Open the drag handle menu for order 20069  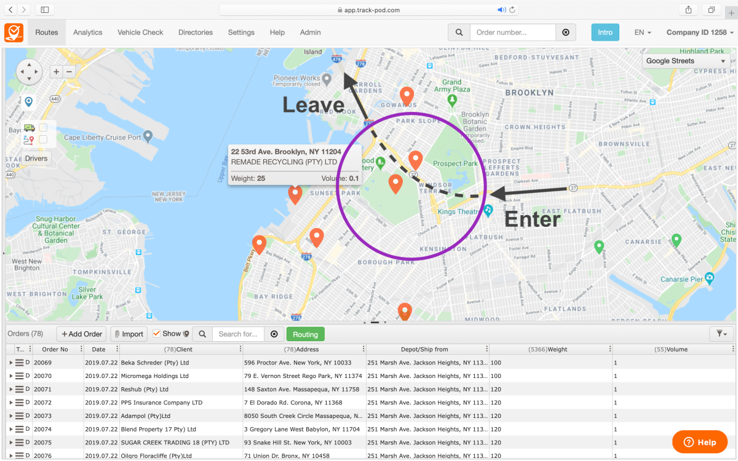(20, 363)
